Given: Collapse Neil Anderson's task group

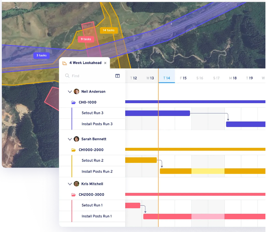Looking at the screenshot, I should (x=70, y=91).
